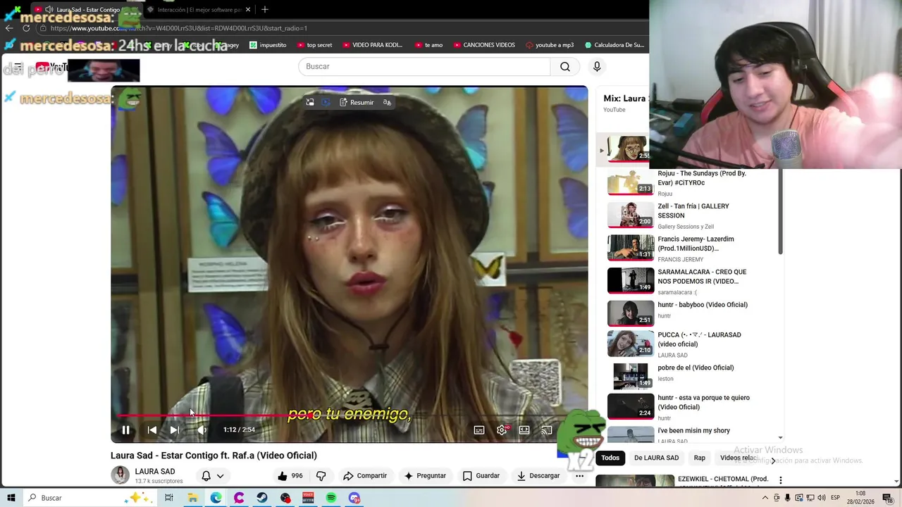Viewport: 902px width, 507px height.
Task: Open new browser tab
Action: tap(265, 10)
